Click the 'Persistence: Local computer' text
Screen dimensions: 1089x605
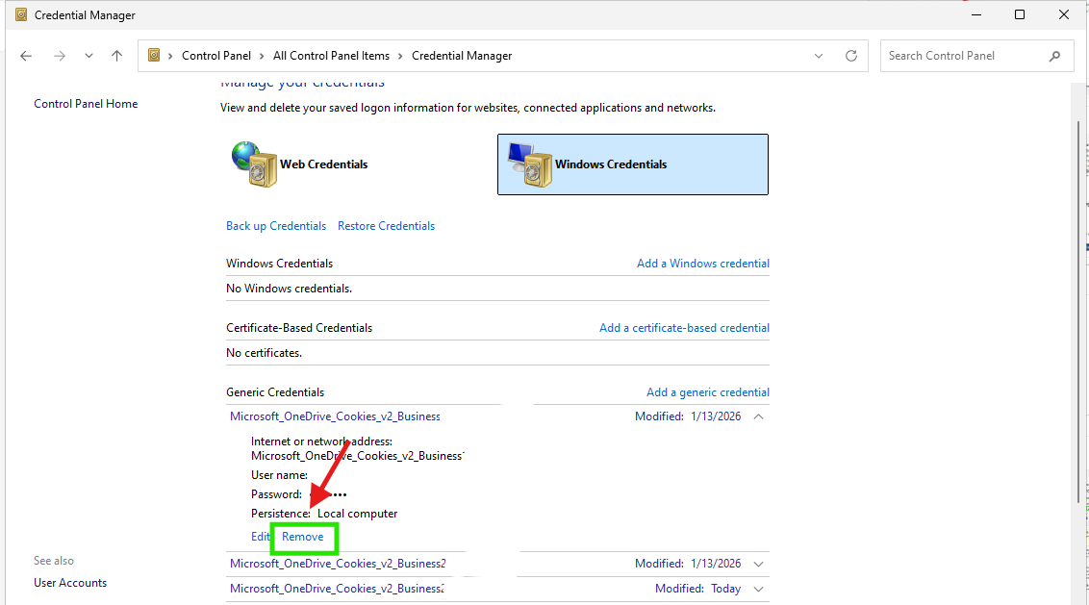tap(324, 514)
